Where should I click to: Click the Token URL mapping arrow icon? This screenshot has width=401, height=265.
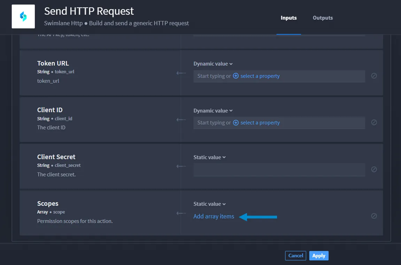[x=181, y=73]
